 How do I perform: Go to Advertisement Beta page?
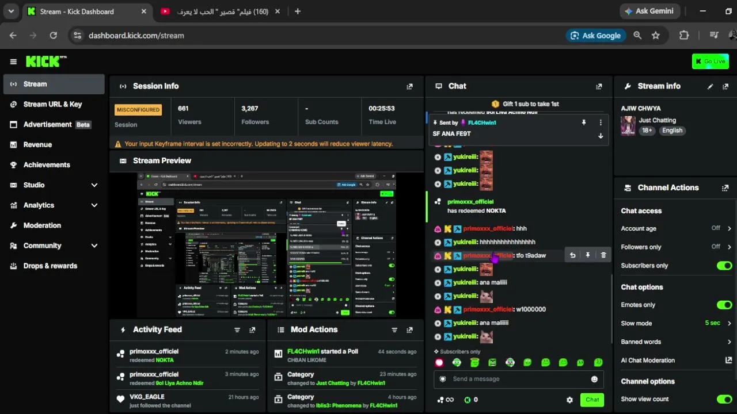54,124
